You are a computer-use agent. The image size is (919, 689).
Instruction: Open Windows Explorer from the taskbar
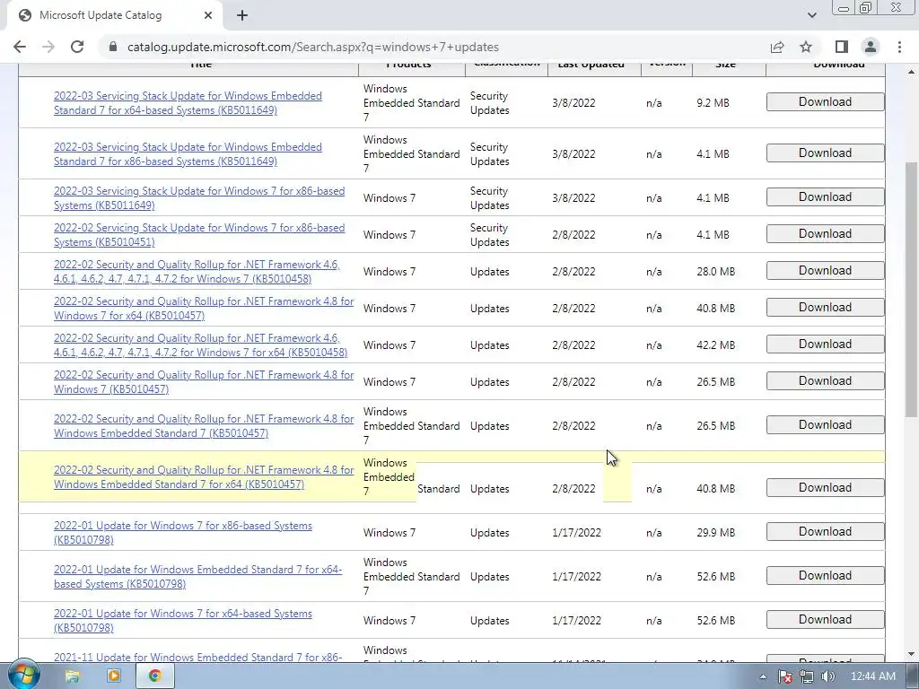click(x=72, y=676)
